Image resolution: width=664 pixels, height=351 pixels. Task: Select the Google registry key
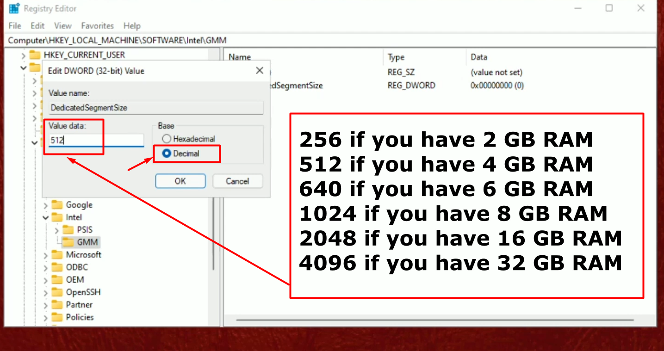point(79,205)
